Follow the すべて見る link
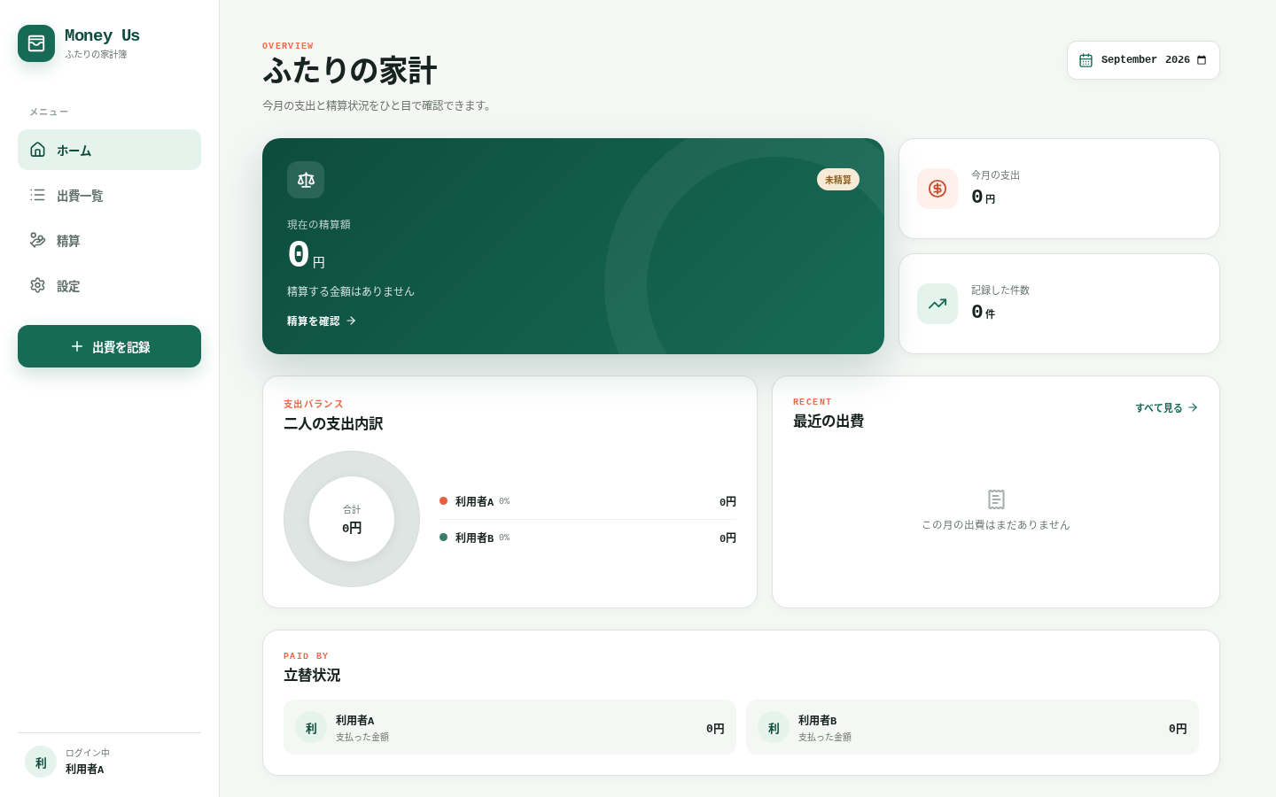Image resolution: width=1276 pixels, height=797 pixels. [1167, 407]
